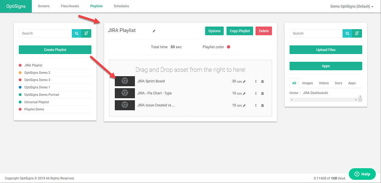The image size is (381, 183).
Task: Open the Apps button in the right panel
Action: [x=326, y=66]
